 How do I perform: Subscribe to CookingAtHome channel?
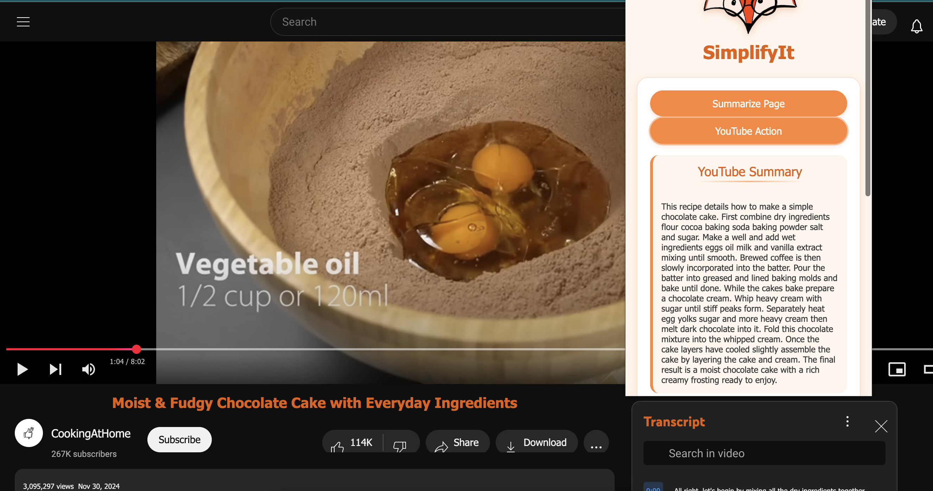tap(179, 440)
